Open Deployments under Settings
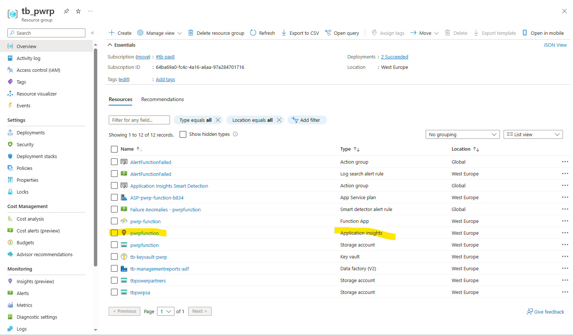 click(31, 133)
